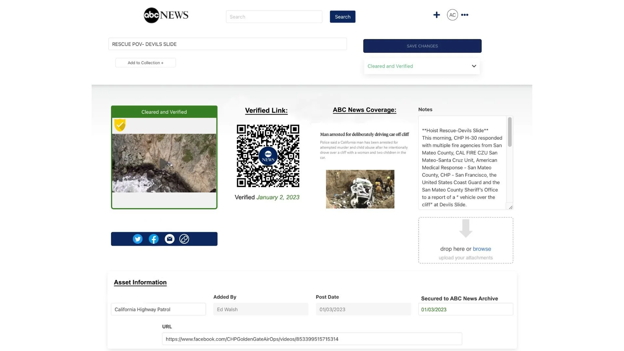This screenshot has height=351, width=624.
Task: Click the yellow verified shield badge
Action: [x=120, y=125]
